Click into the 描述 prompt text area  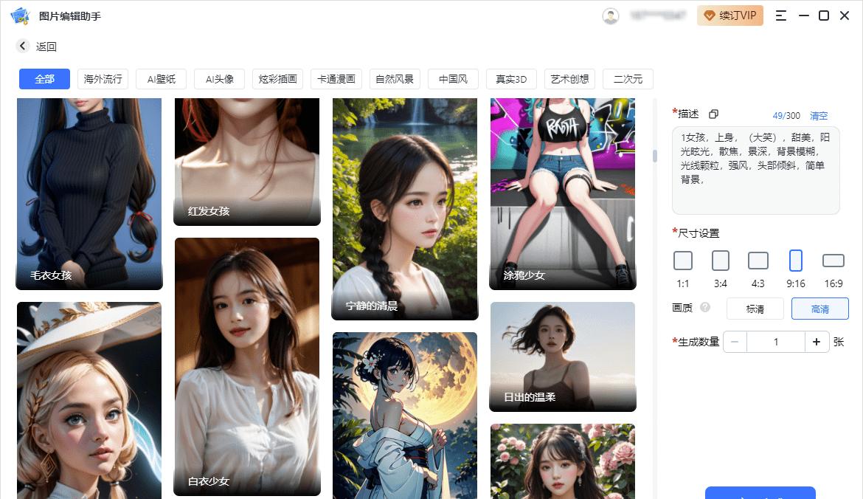pyautogui.click(x=755, y=171)
